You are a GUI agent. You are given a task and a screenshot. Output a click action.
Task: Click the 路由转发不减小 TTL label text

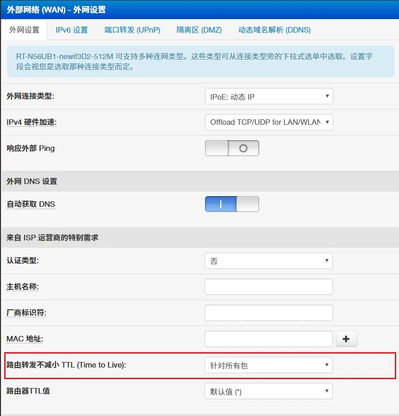click(66, 365)
